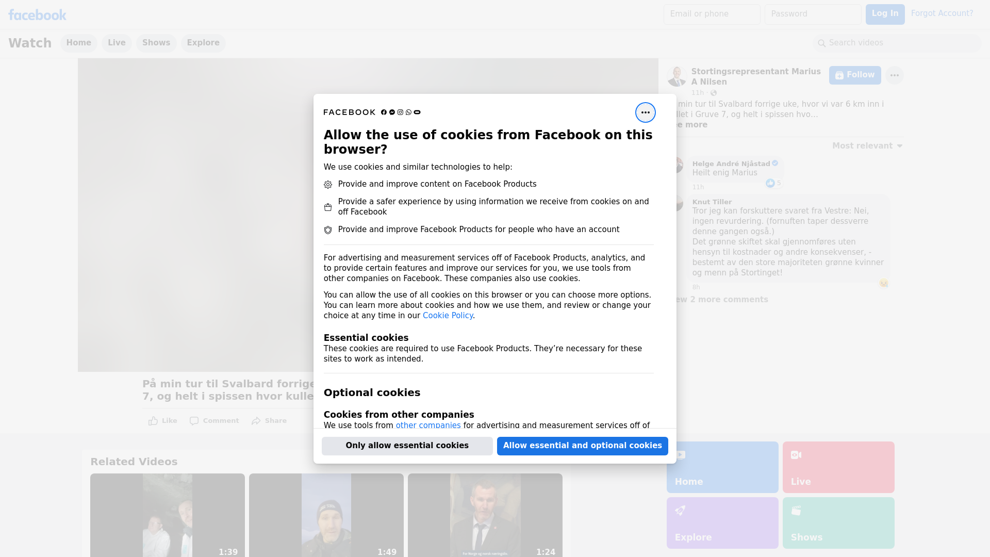Click Marius A Nilsen profile picture

(x=676, y=76)
